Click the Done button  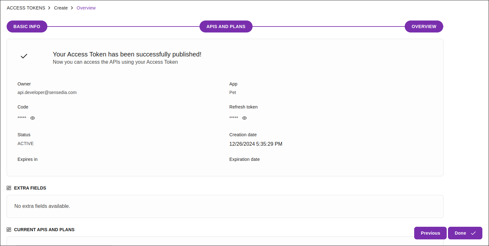[465, 233]
